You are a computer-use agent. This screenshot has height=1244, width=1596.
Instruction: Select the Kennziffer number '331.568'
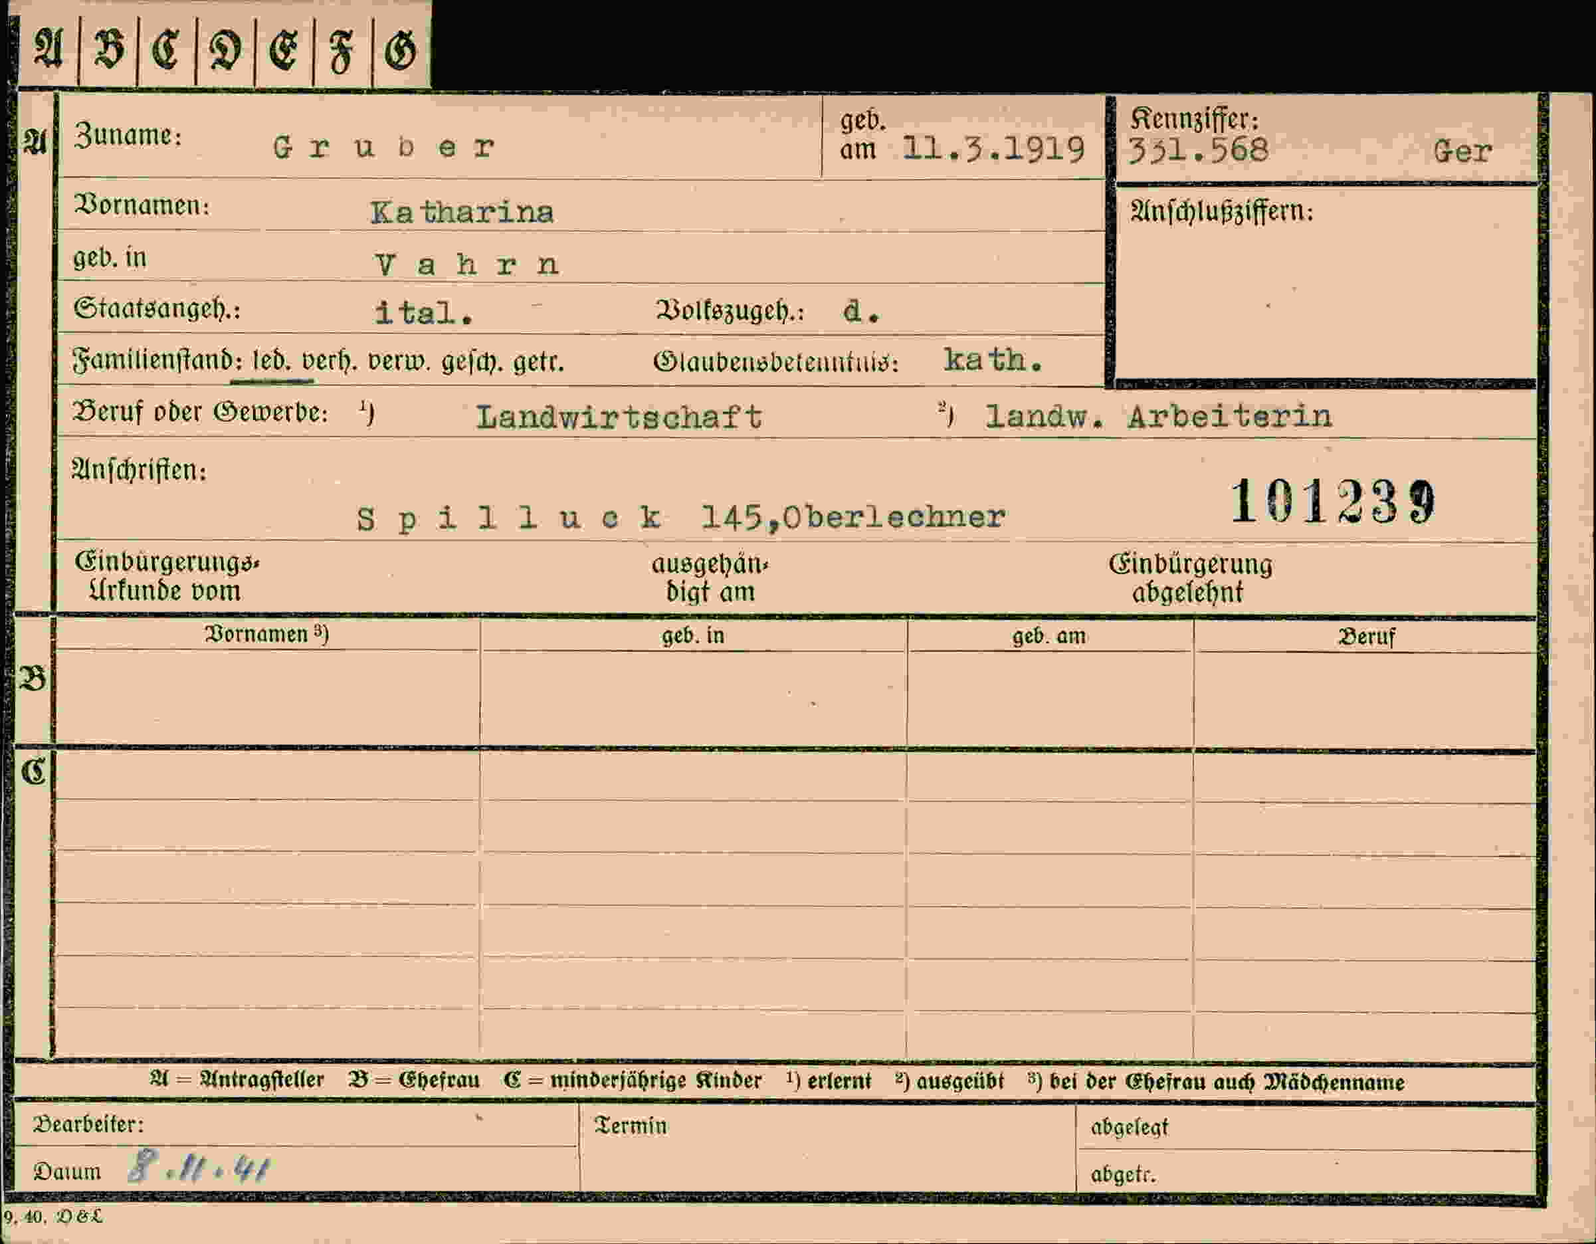tap(1199, 151)
